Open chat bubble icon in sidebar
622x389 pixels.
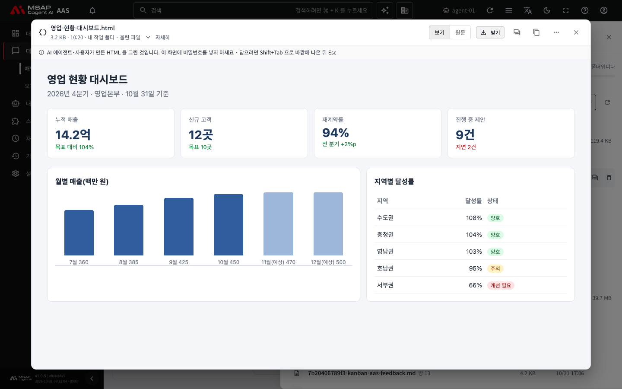tap(16, 51)
